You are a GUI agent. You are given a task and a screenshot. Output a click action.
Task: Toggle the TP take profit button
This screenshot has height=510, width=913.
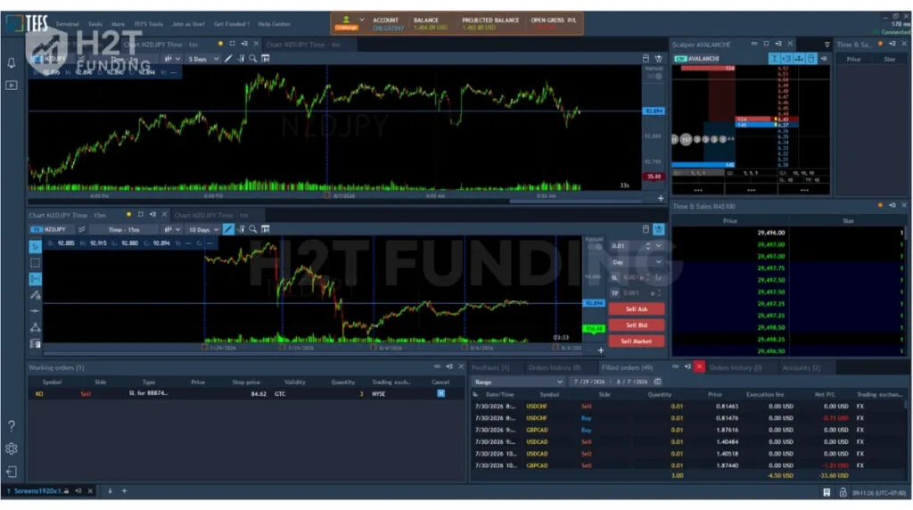[614, 293]
